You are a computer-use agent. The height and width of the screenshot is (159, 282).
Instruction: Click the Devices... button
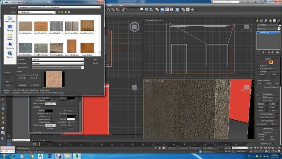(8, 73)
